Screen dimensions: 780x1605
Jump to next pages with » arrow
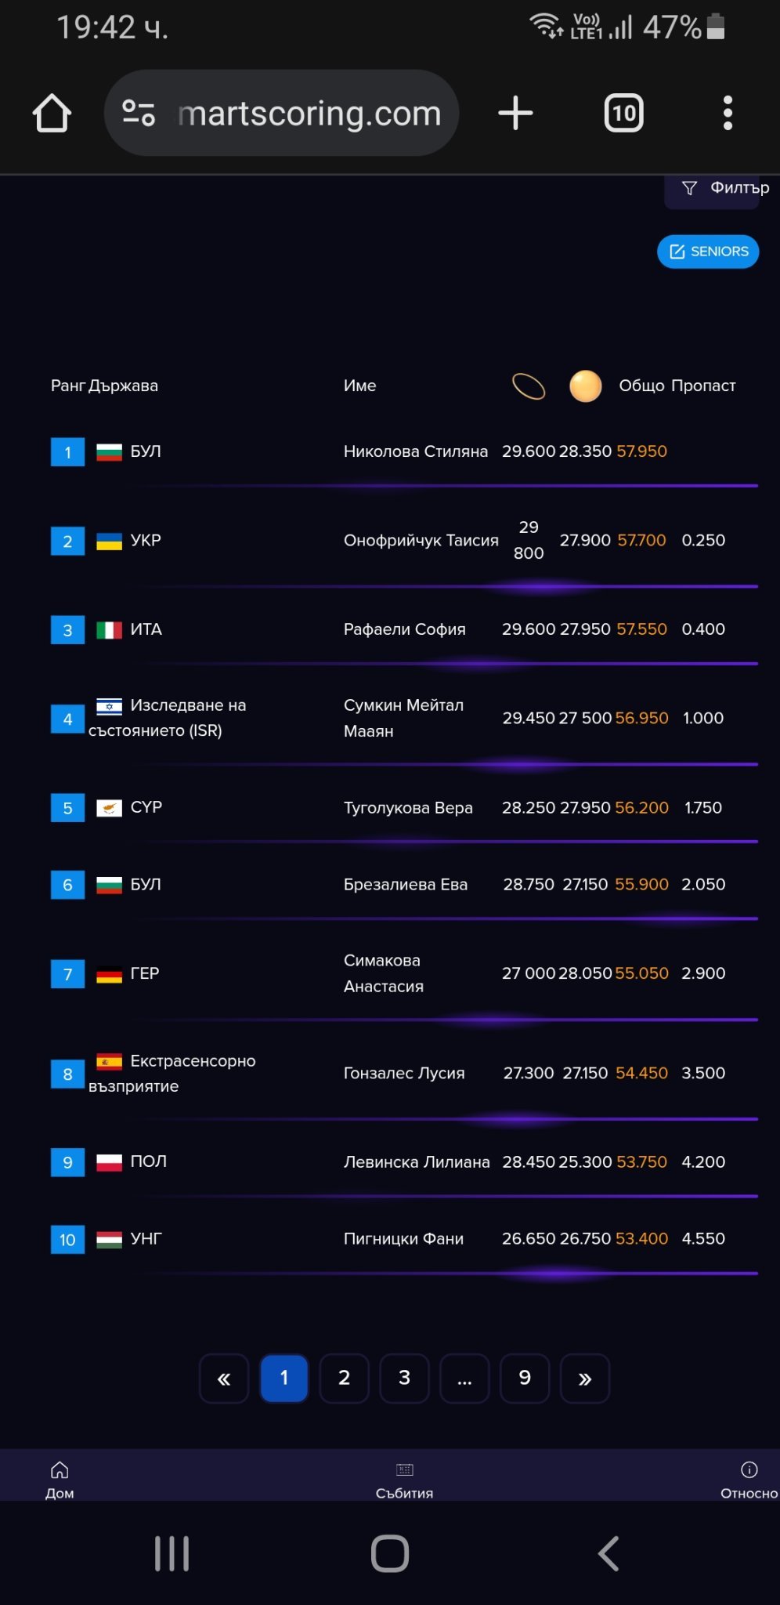[x=585, y=1378]
